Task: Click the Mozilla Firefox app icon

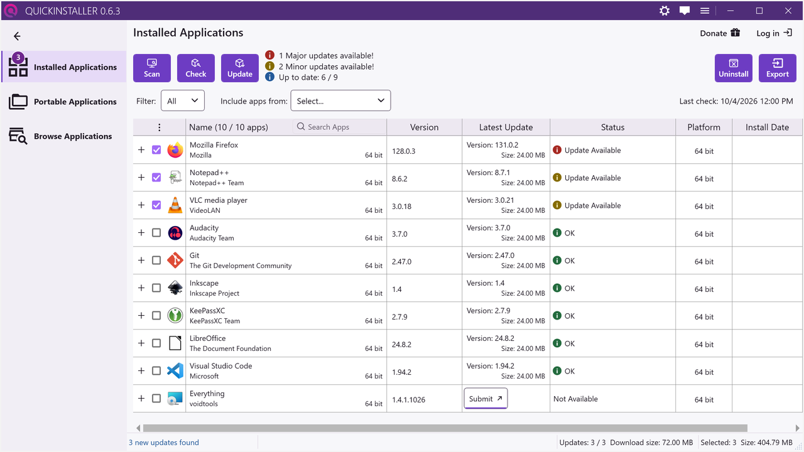Action: (x=175, y=150)
